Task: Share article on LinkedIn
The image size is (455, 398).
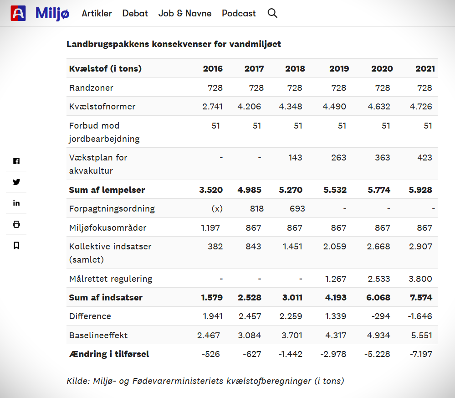Action: tap(16, 203)
